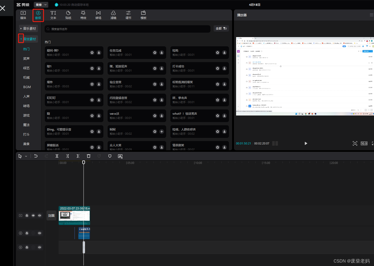Viewport: 374px width, 266px height.
Task: Select the 打斗 fighting category
Action: [26, 134]
